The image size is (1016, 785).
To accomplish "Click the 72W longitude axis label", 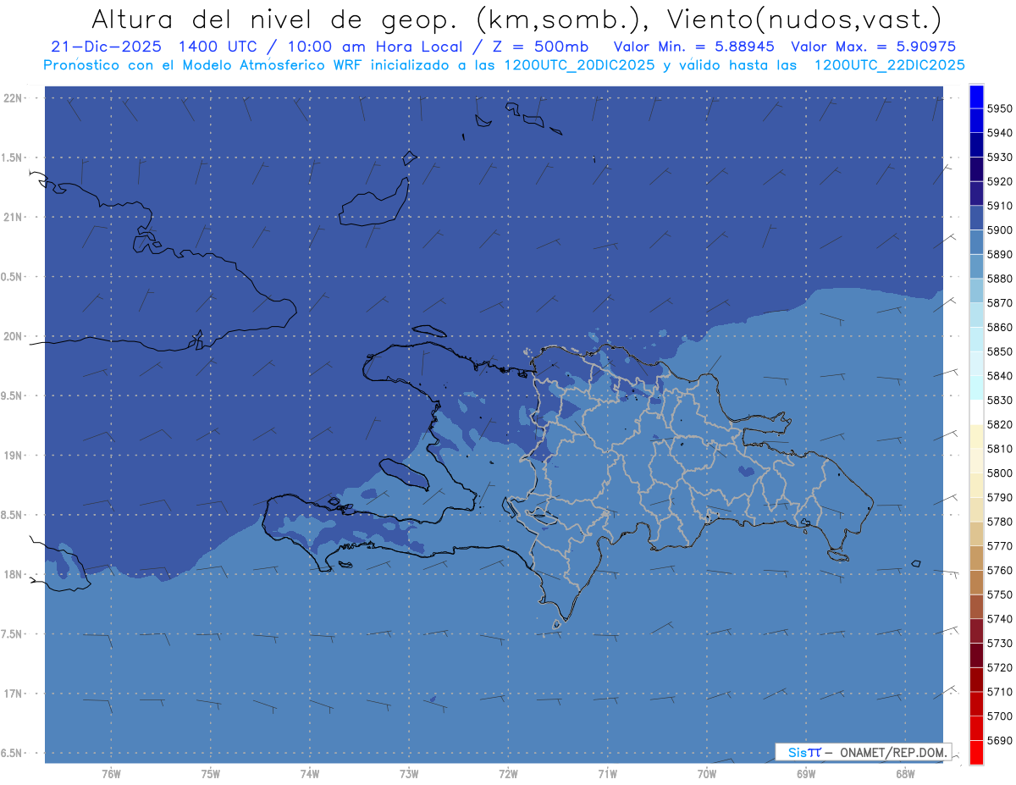I will (x=508, y=774).
